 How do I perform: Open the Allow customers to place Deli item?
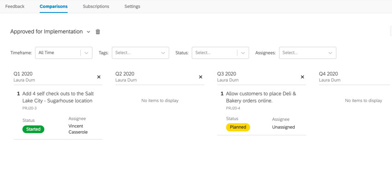coord(261,97)
